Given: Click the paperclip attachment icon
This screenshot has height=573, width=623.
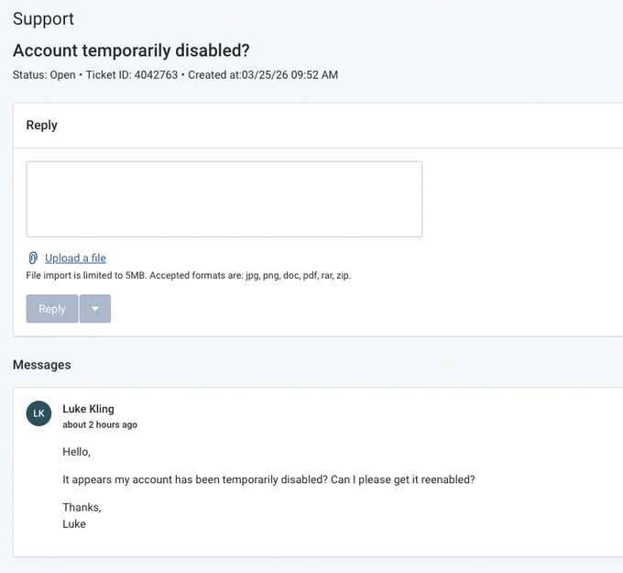Looking at the screenshot, I should (33, 258).
